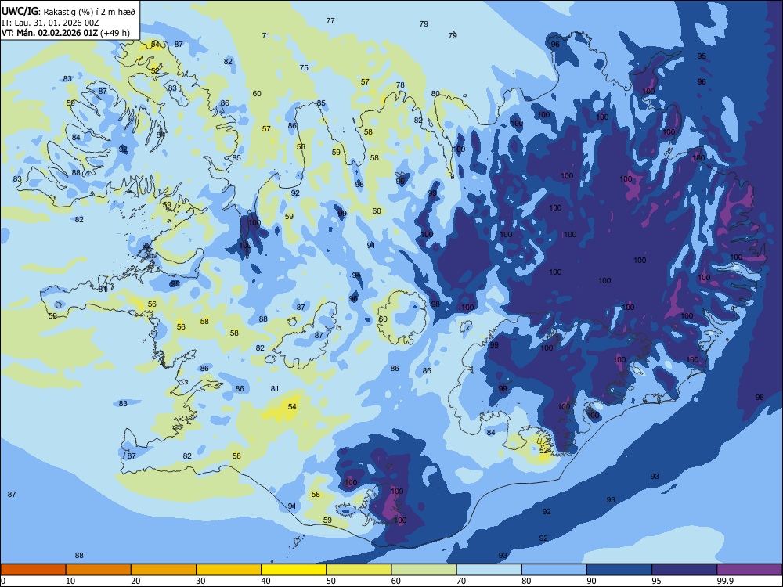Click the map humidity value '77'
783x587 pixels.
(330, 21)
